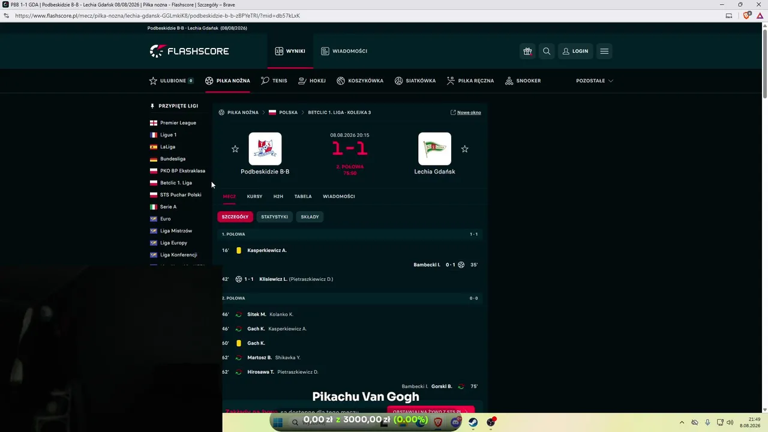Show hidden system tray icons chevron
The image size is (768, 432).
coord(682,422)
